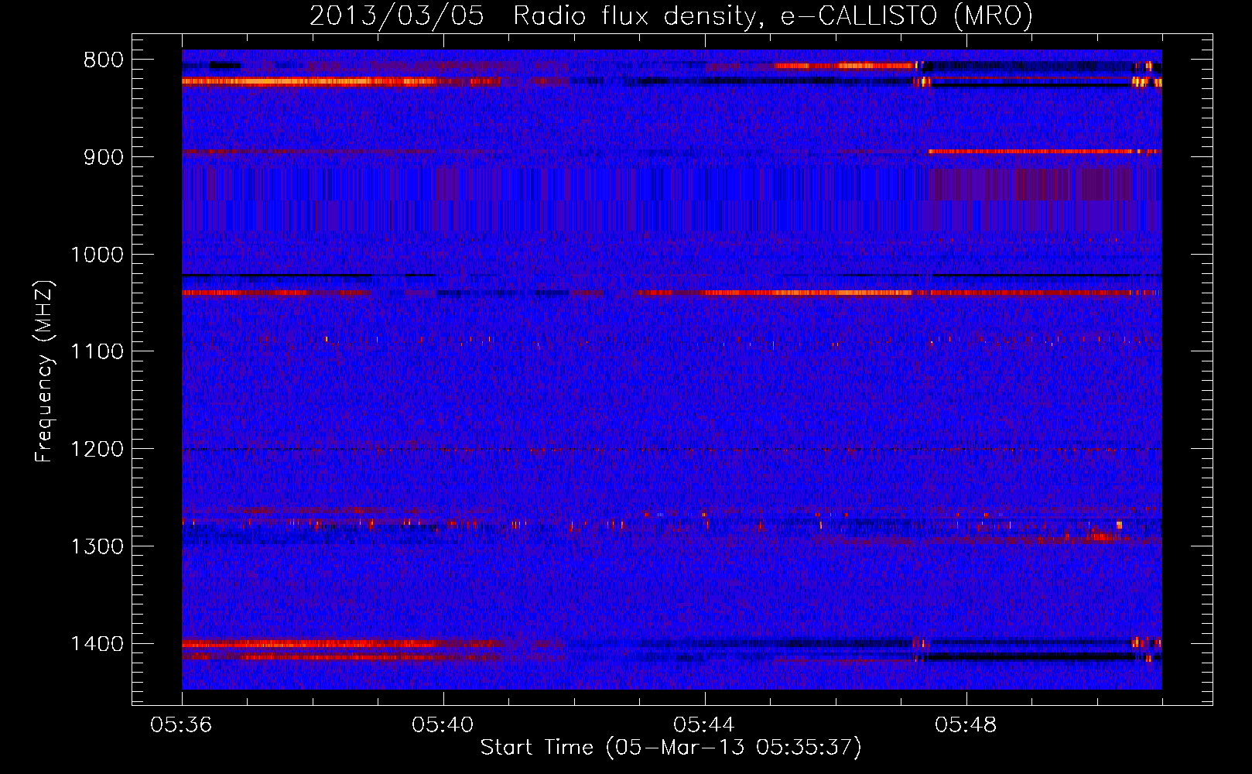Click the 'Frequency (MHZ)' axis label

tap(44, 371)
